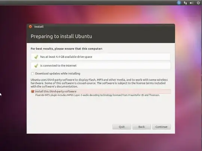
Task: Open the accessibility menu in top panel
Action: 179,3
